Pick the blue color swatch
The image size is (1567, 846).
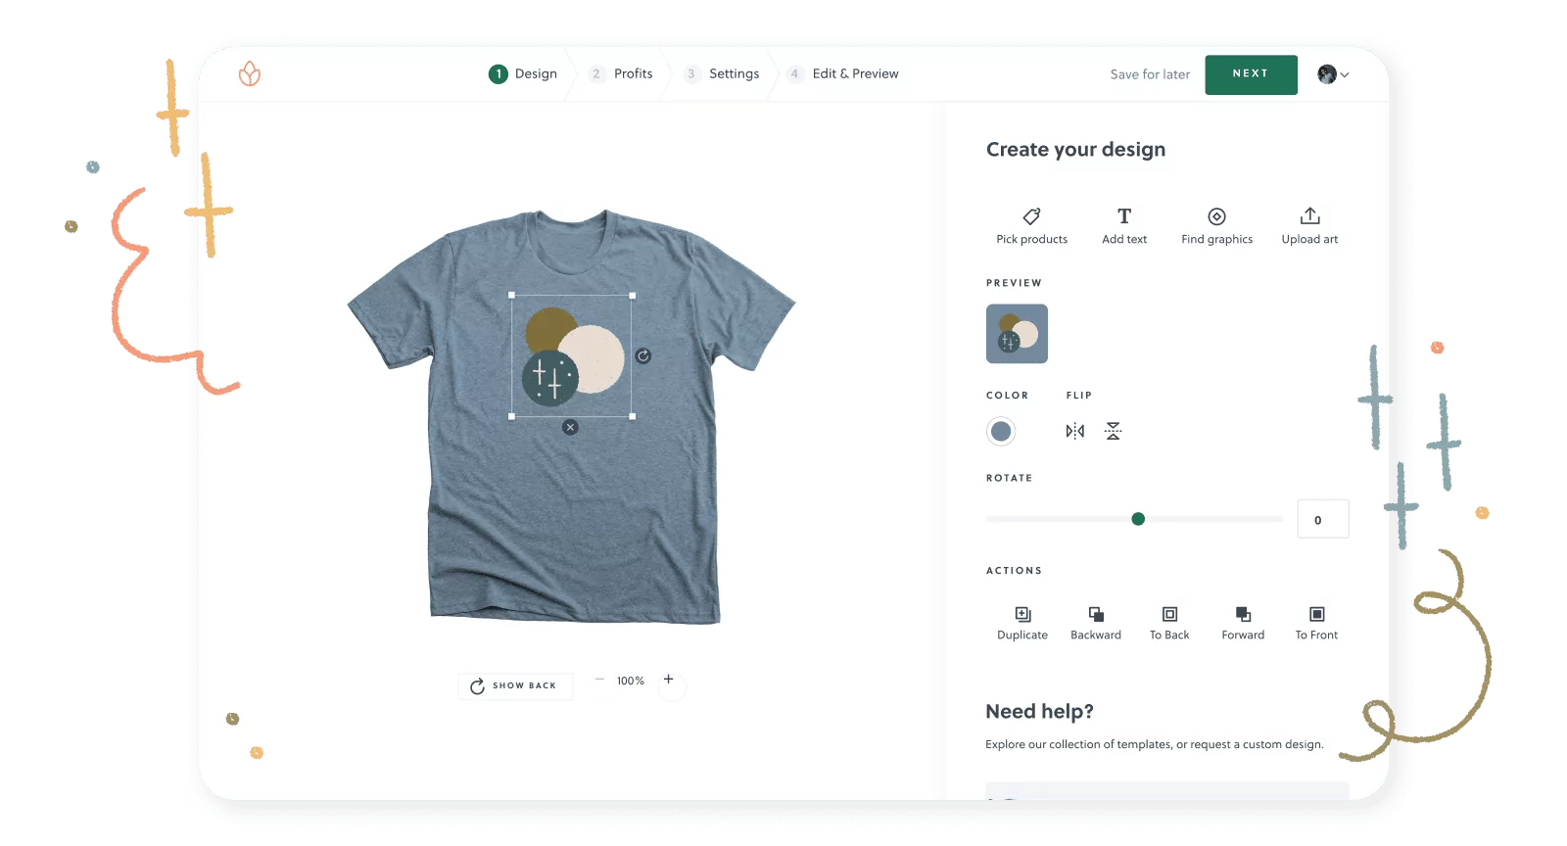click(1001, 431)
